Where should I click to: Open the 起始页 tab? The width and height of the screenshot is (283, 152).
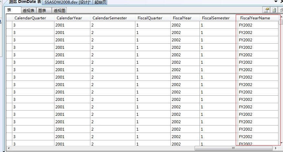pos(100,2)
